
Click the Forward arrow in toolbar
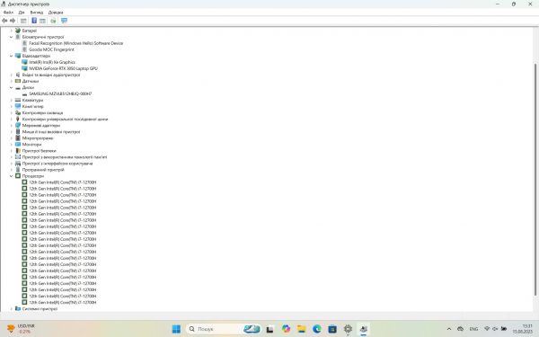(13, 21)
